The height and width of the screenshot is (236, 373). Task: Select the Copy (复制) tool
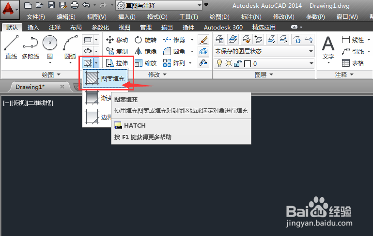[x=117, y=51]
